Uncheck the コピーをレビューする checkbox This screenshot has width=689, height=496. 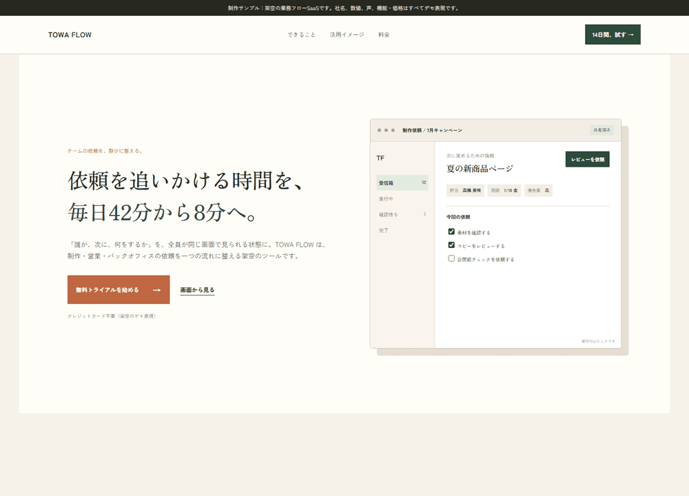point(451,245)
